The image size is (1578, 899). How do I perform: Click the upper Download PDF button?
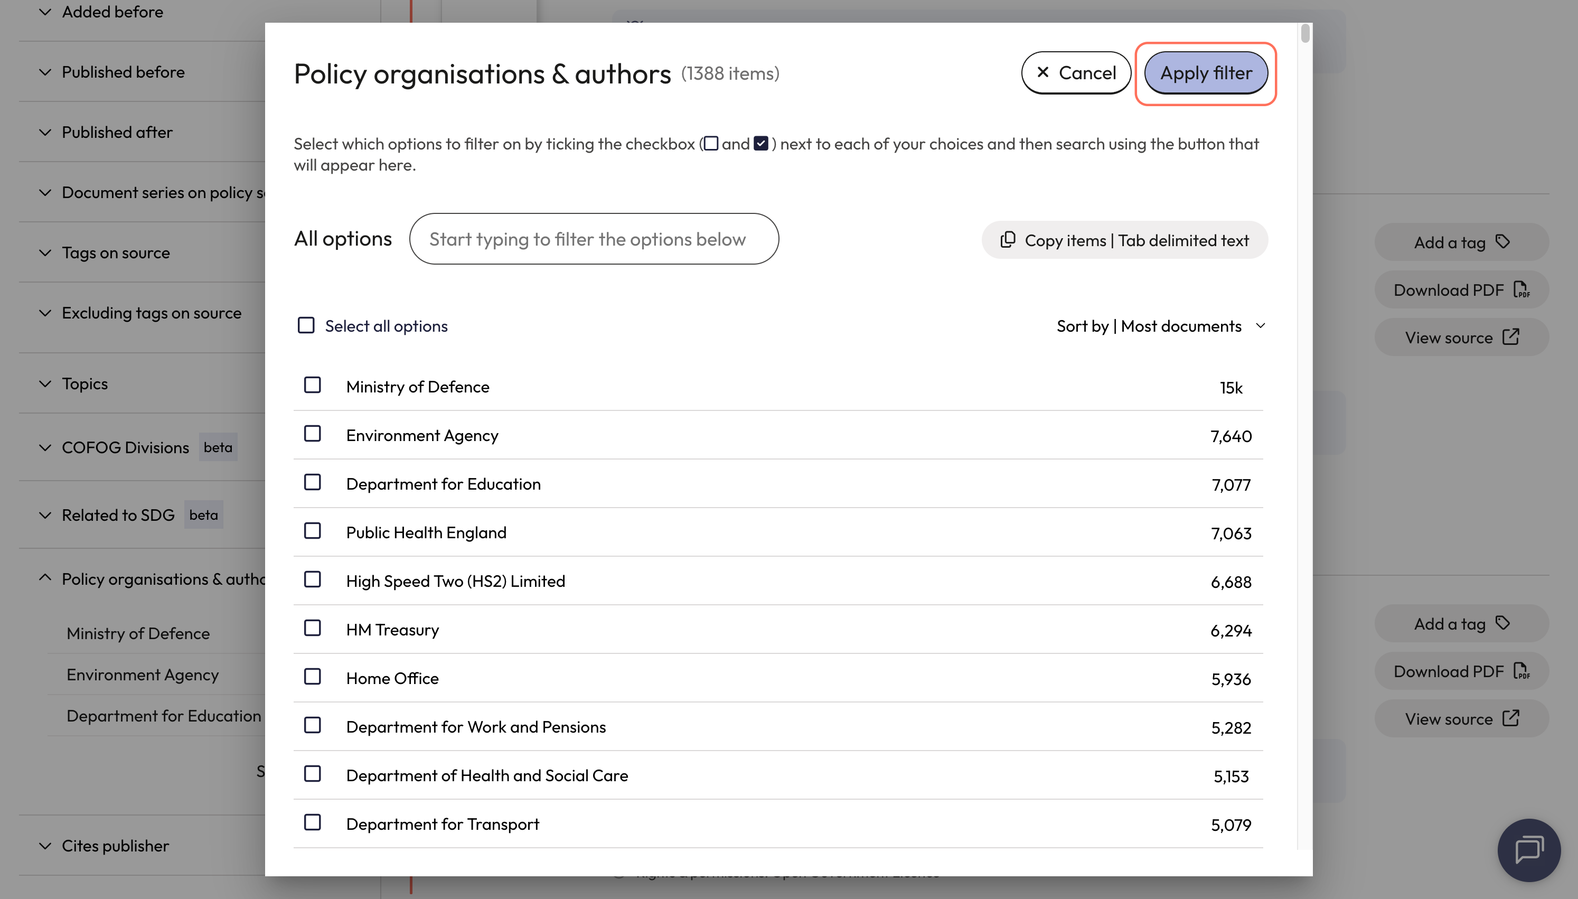point(1461,289)
